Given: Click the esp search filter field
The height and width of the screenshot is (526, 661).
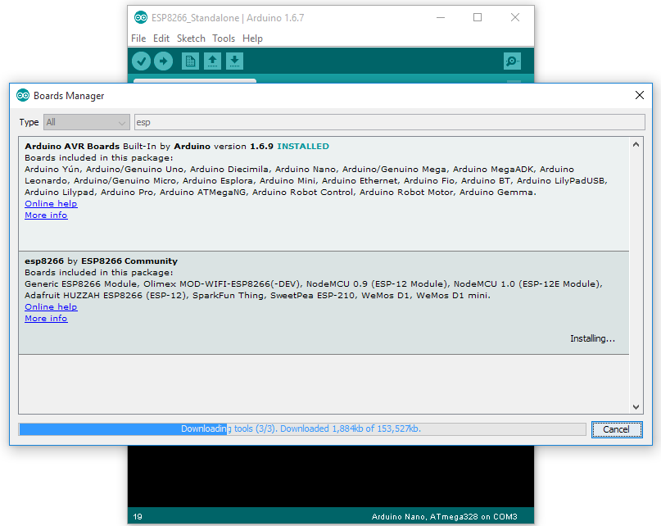Looking at the screenshot, I should pos(390,122).
